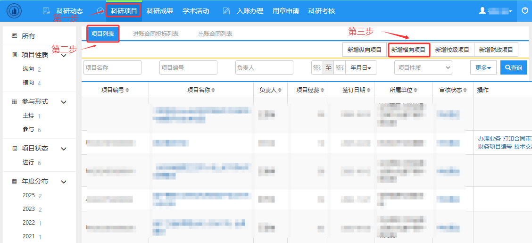Sort by 签订日期 column icon
This screenshot has height=243, width=532.
click(x=364, y=90)
